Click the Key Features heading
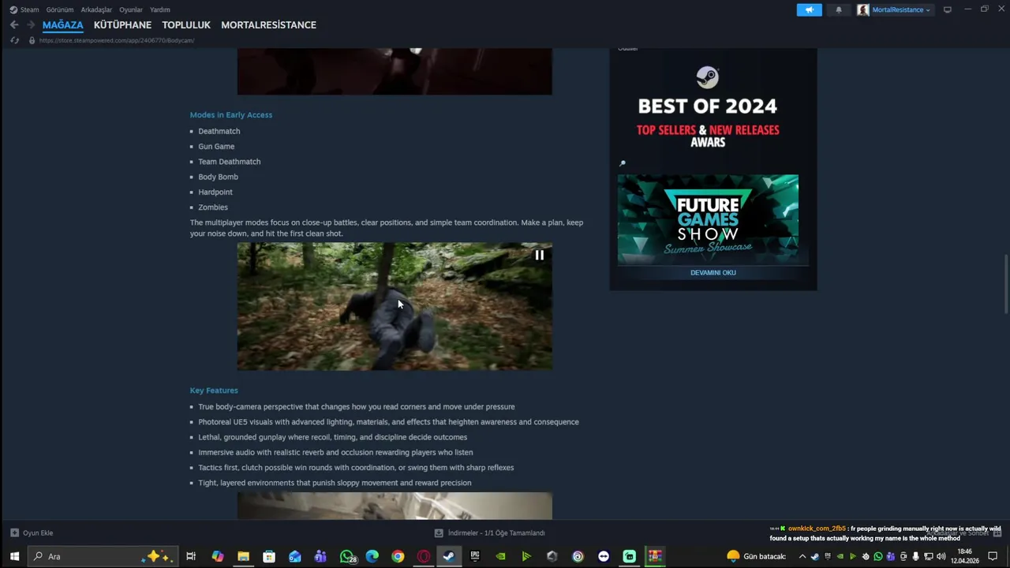Image resolution: width=1010 pixels, height=568 pixels. click(214, 390)
